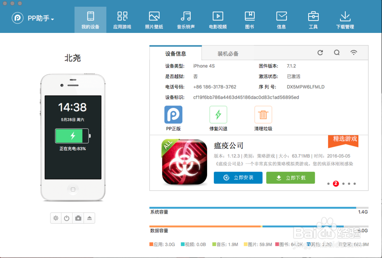
Task: Select the first carousel page dot
Action: pos(329,184)
